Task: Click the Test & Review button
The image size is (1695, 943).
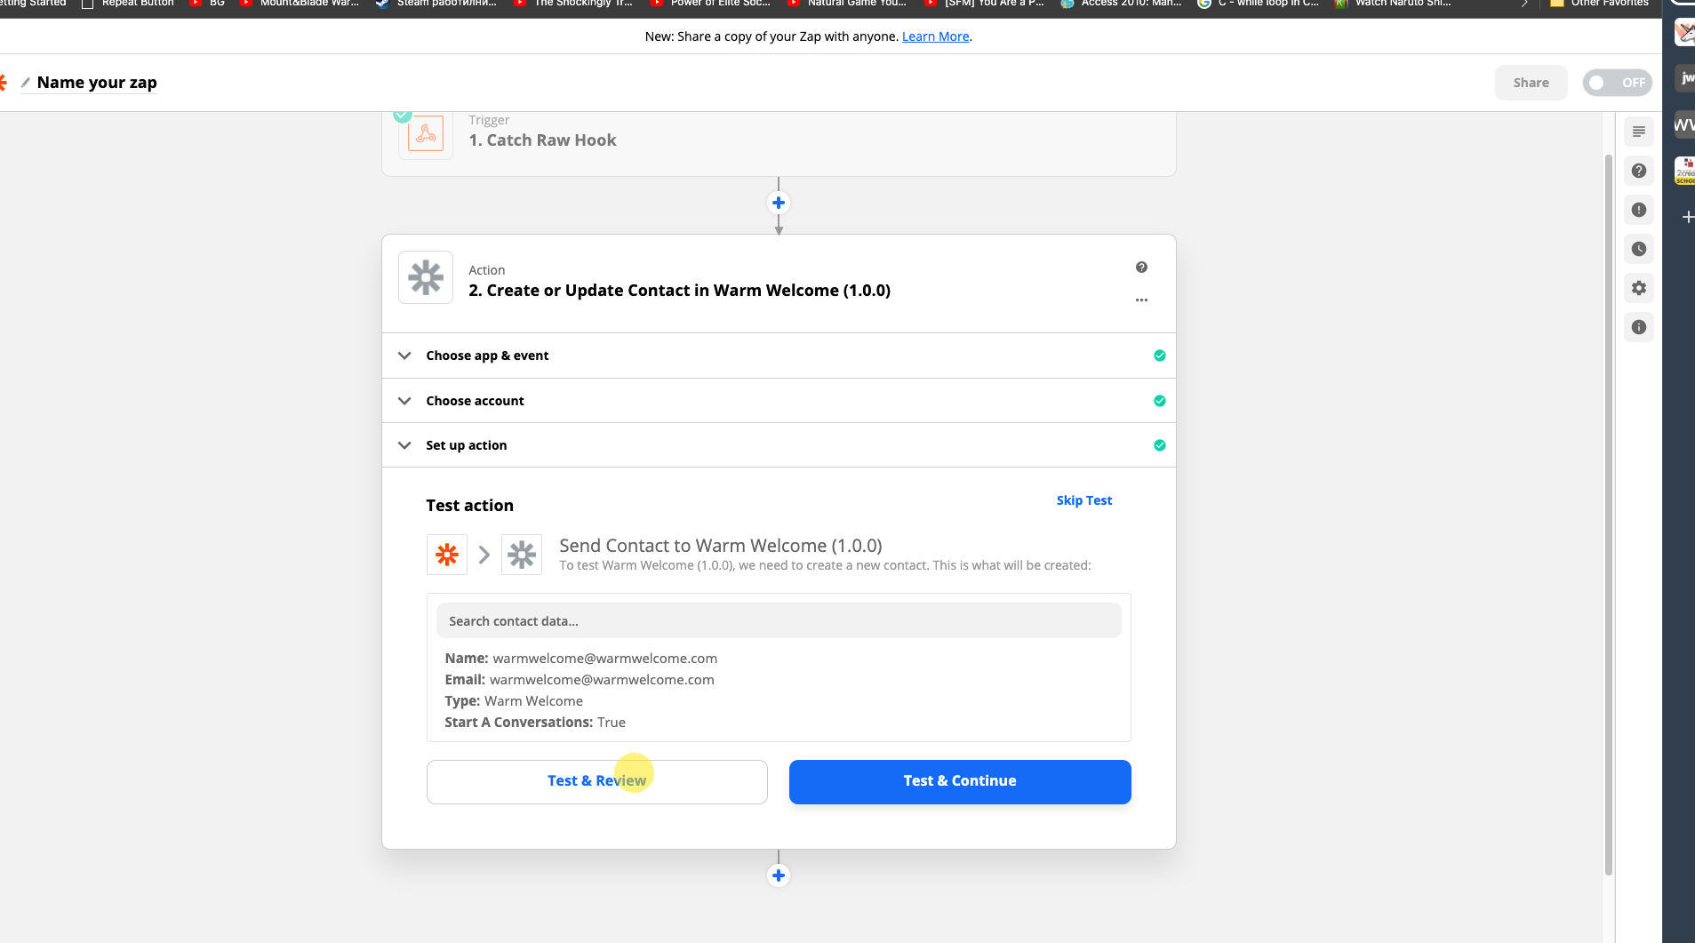Action: coord(597,782)
